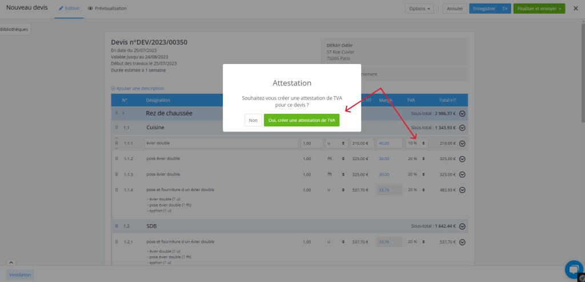Click circled chevron on Cuisine row
The image size is (585, 282).
[462, 127]
